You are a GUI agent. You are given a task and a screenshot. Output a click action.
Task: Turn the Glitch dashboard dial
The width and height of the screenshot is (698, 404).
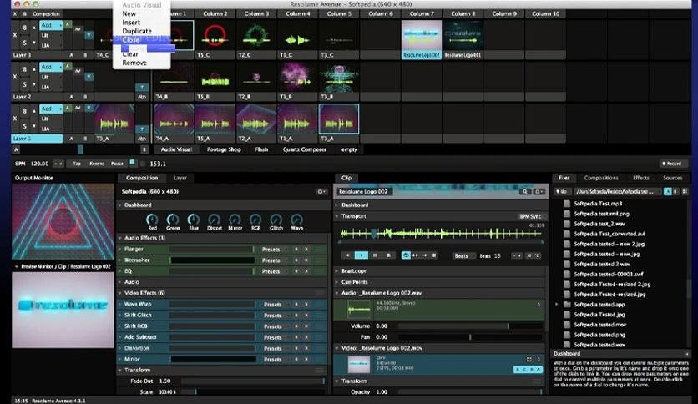pos(276,219)
